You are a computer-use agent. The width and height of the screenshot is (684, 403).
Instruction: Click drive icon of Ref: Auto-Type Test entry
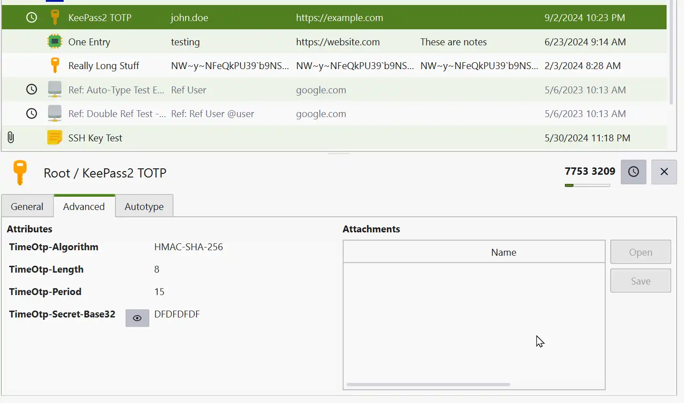point(55,90)
